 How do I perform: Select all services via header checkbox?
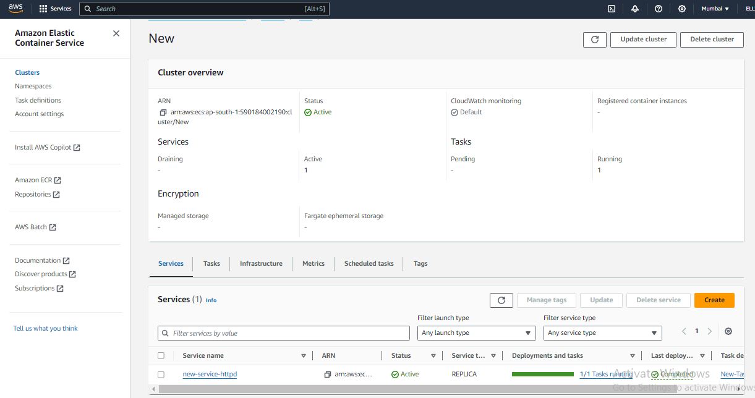(161, 356)
